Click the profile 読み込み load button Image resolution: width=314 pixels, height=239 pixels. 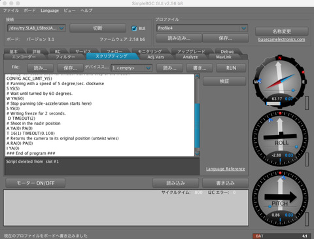point(179,38)
